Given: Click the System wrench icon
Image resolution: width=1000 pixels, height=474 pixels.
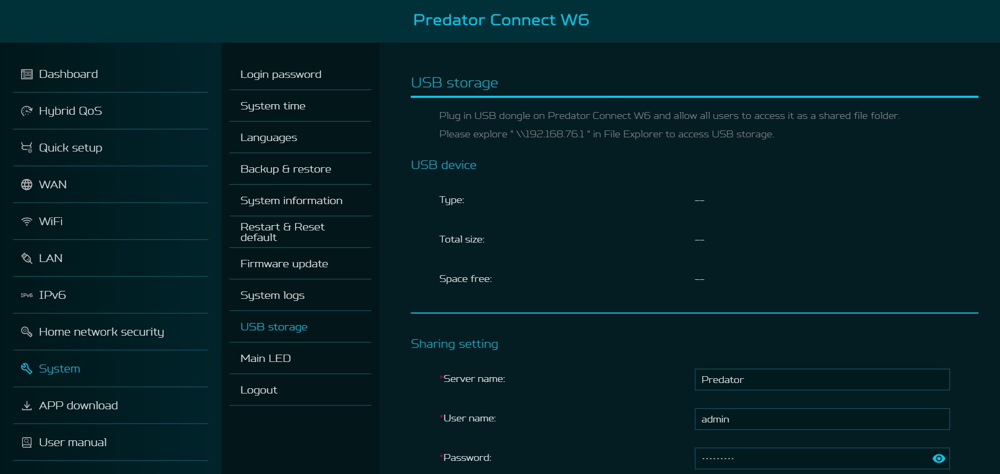Looking at the screenshot, I should pyautogui.click(x=26, y=369).
